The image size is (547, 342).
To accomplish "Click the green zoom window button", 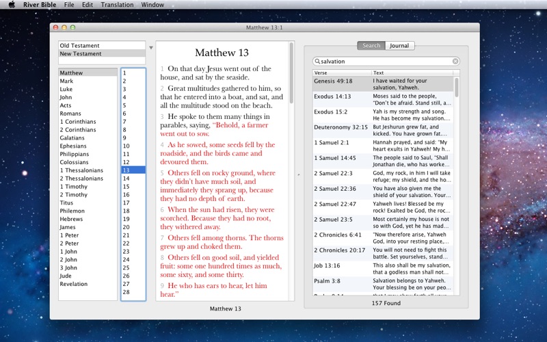I will (74, 27).
